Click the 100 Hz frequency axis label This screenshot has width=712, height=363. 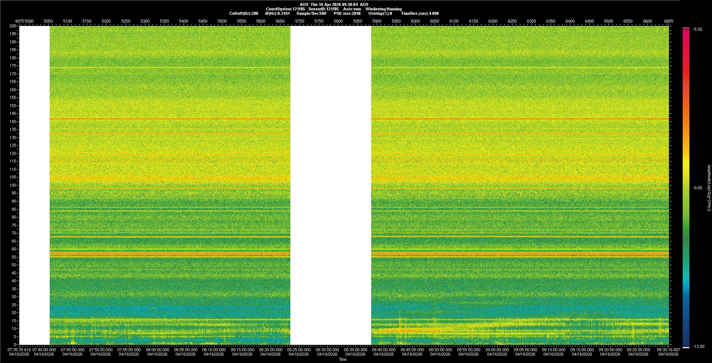(x=13, y=185)
